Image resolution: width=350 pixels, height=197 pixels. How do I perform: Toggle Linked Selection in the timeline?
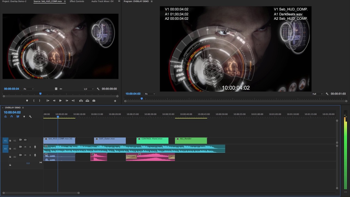pyautogui.click(x=18, y=117)
